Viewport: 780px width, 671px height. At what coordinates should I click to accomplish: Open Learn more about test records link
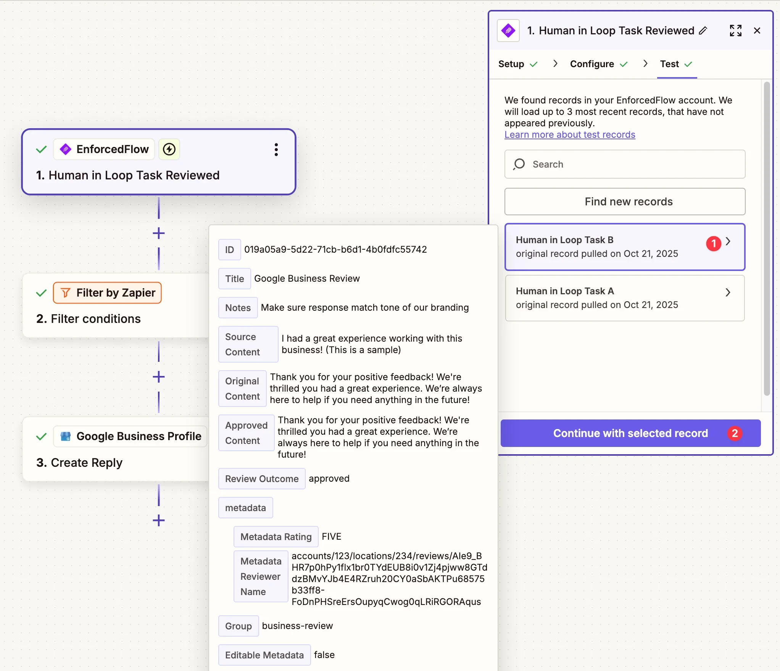569,135
